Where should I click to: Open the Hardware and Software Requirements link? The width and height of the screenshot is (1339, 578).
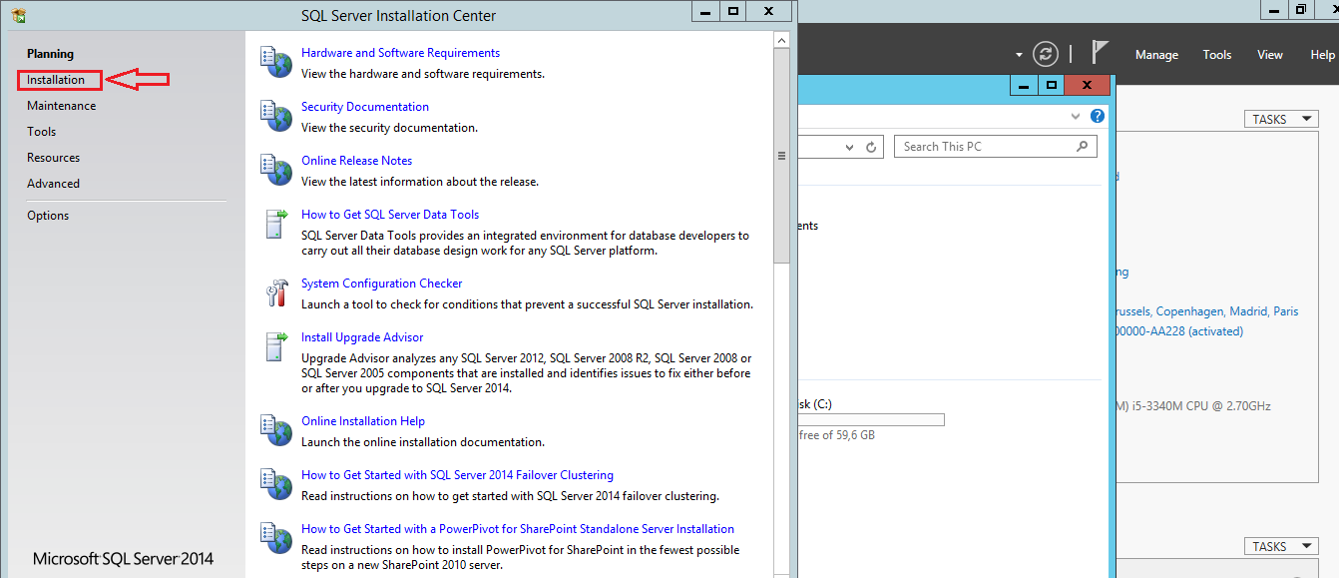400,53
